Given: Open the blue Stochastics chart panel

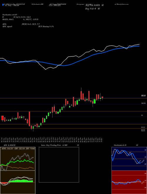Looking at the screenshot, I should pos(129,159).
